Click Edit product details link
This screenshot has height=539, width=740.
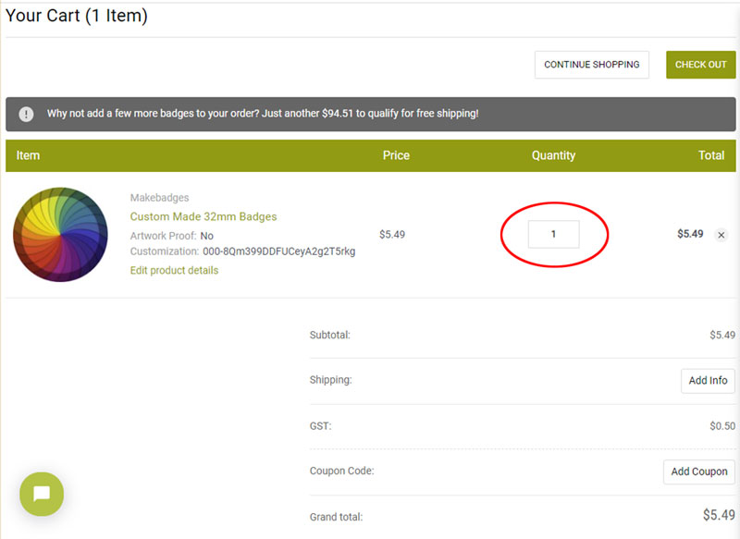click(x=174, y=270)
